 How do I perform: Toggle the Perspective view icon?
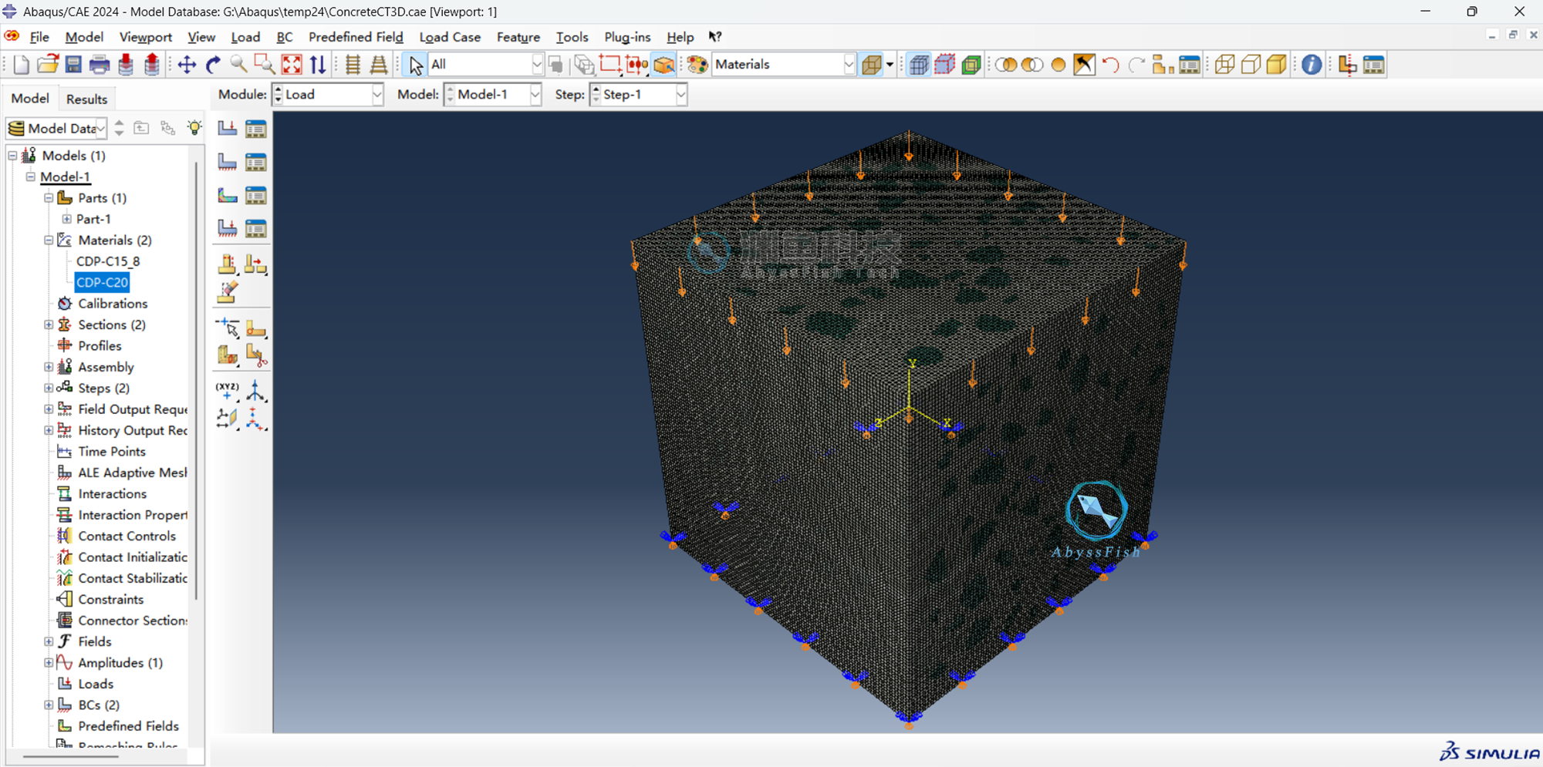coord(378,65)
